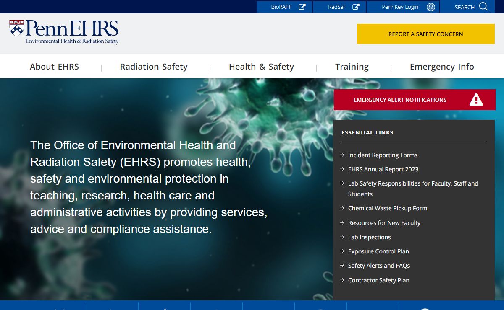Click the Penn shield logo
The image size is (504, 310).
[x=17, y=28]
